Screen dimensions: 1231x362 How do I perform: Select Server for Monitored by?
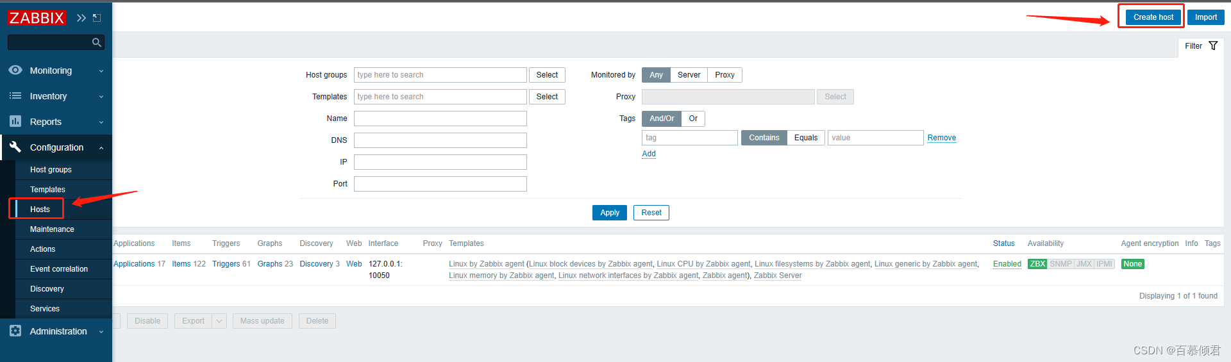click(689, 75)
